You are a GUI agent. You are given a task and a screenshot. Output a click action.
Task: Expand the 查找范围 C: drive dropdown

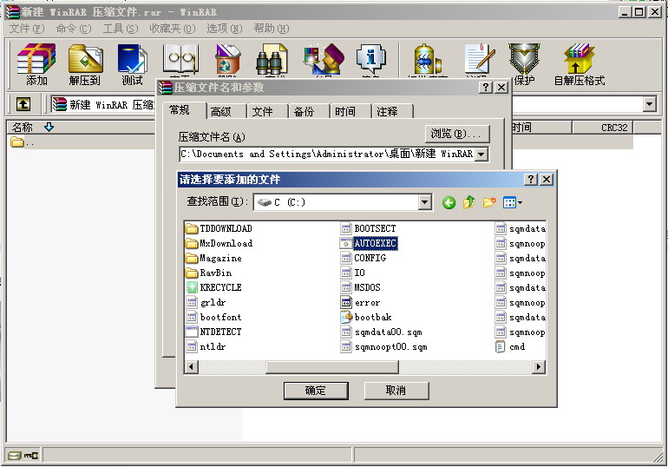(425, 202)
